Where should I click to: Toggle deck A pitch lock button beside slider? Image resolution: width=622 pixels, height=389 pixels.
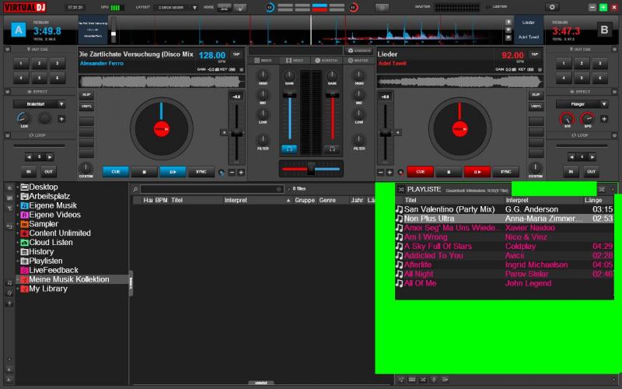tap(224, 132)
